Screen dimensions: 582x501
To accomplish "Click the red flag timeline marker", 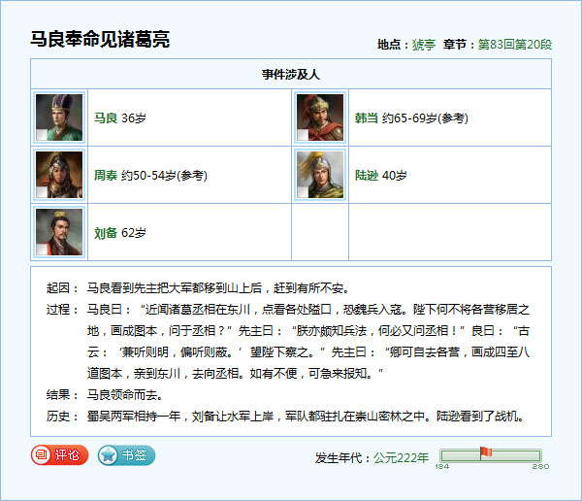I will pyautogui.click(x=485, y=451).
